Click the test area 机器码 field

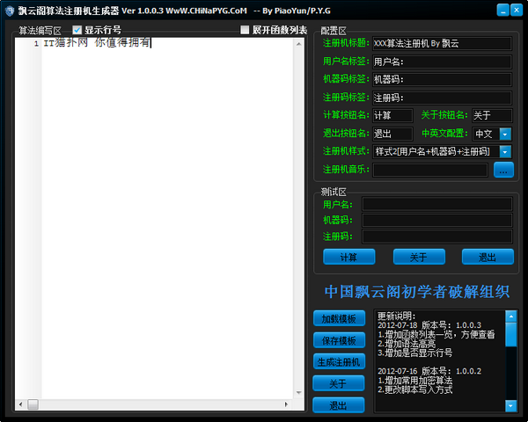(437, 220)
